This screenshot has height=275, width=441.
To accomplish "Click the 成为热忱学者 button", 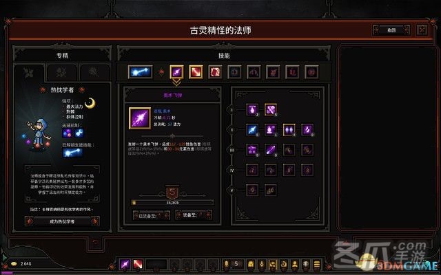I will coord(62,221).
